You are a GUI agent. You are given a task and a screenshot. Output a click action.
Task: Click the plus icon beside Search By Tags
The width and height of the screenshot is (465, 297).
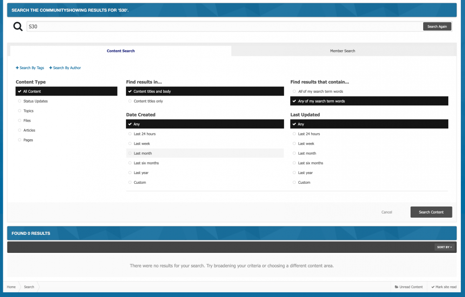point(17,68)
